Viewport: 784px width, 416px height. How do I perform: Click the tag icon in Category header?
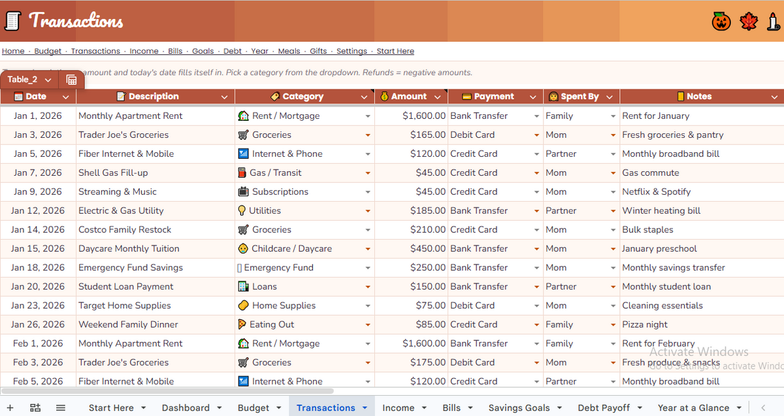coord(276,97)
